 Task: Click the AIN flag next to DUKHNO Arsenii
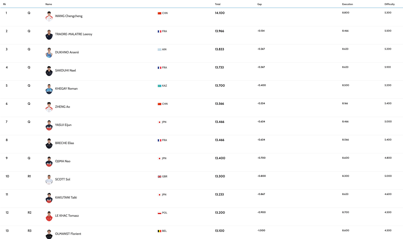160,50
